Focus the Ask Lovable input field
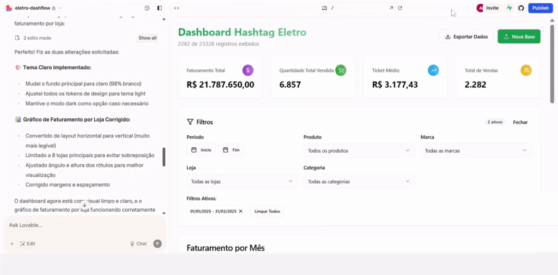Viewport: 558px width, 275px height. tap(84, 225)
